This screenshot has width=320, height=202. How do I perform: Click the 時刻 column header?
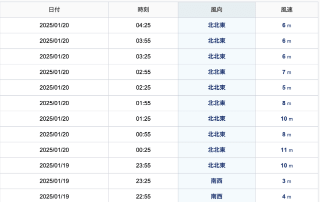point(143,9)
